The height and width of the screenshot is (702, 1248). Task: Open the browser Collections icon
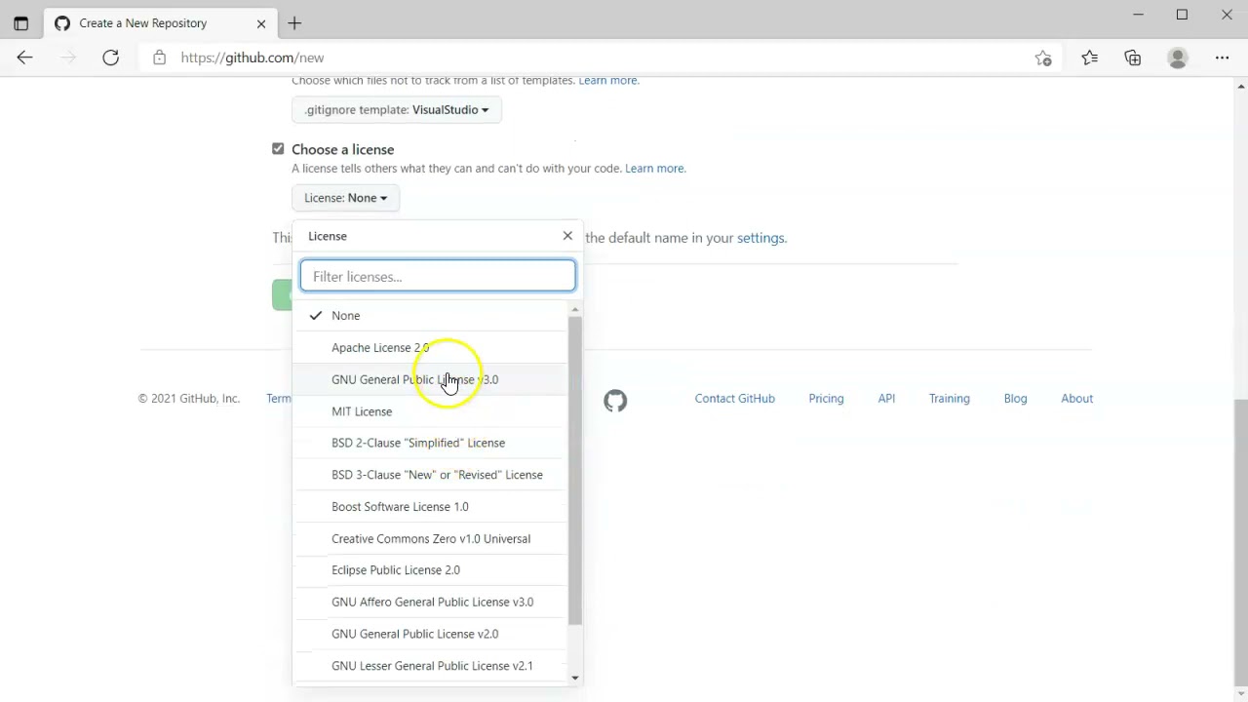1133,58
